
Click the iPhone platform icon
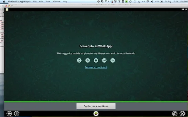pyautogui.click(x=79, y=61)
